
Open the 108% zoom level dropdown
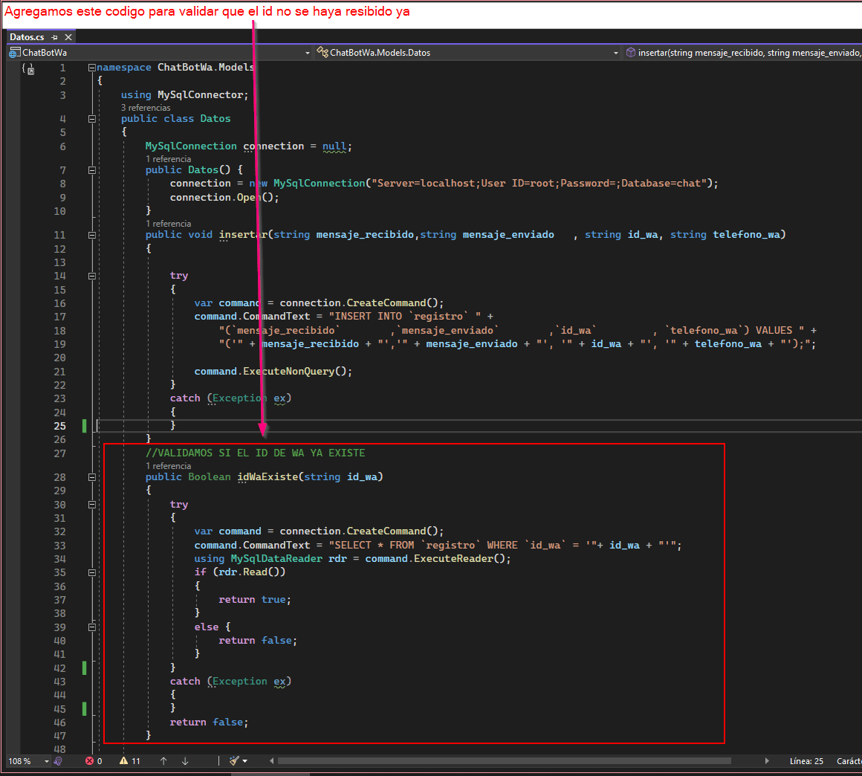46,760
